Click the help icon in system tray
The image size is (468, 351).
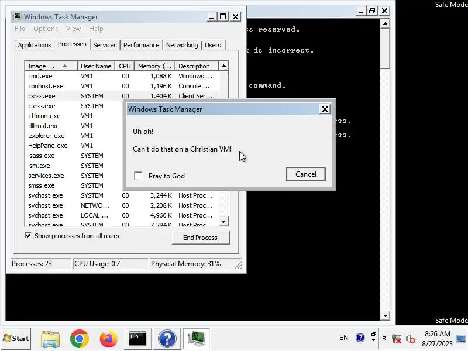[360, 338]
